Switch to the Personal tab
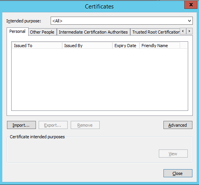The width and height of the screenshot is (199, 185). [x=17, y=32]
